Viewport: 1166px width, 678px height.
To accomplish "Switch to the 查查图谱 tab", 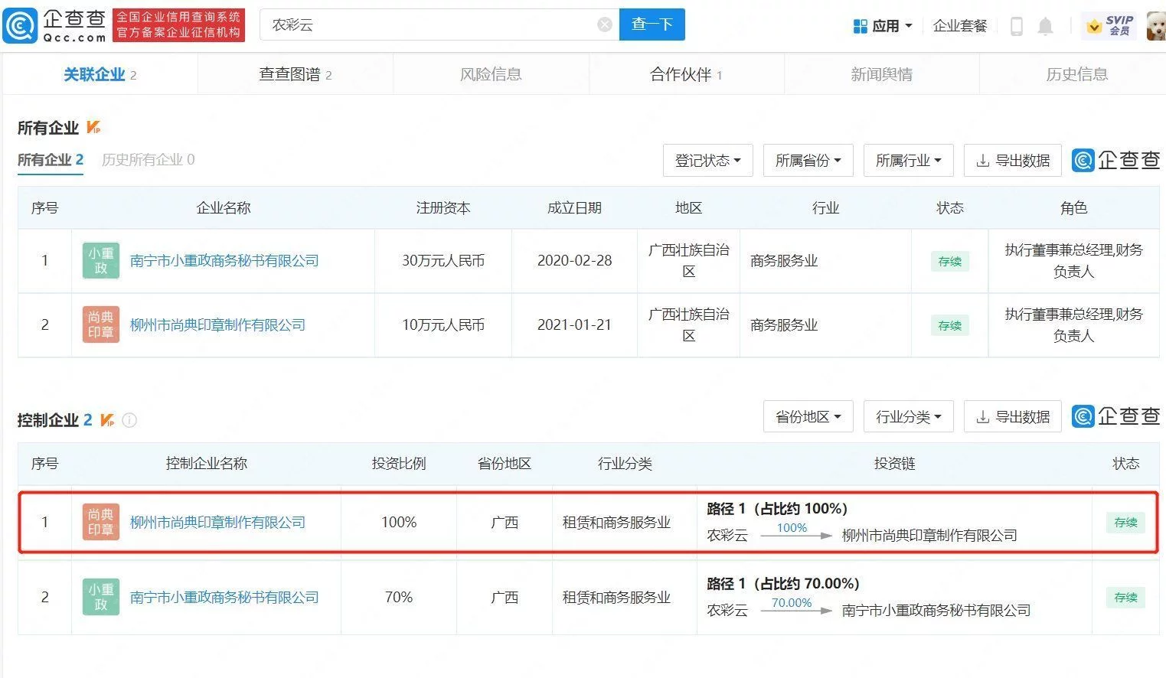I will (296, 74).
